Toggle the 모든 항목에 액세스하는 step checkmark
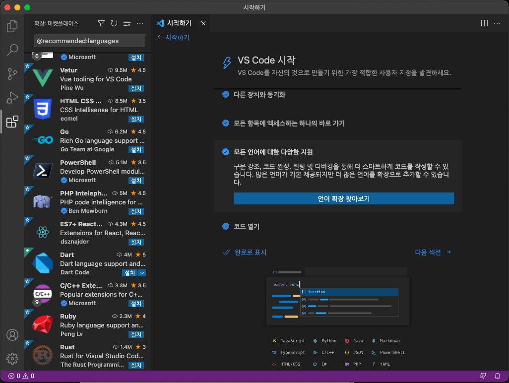The image size is (509, 383). coord(226,124)
